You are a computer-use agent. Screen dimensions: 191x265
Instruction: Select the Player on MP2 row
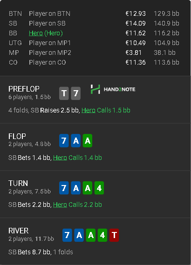pyautogui.click(x=94, y=53)
